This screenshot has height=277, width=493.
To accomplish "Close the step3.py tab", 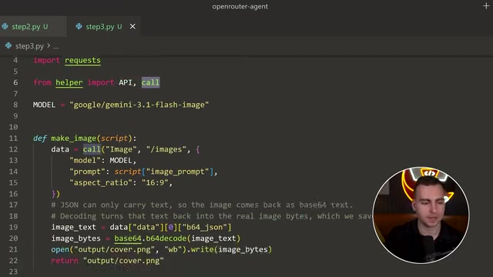I will [x=132, y=27].
